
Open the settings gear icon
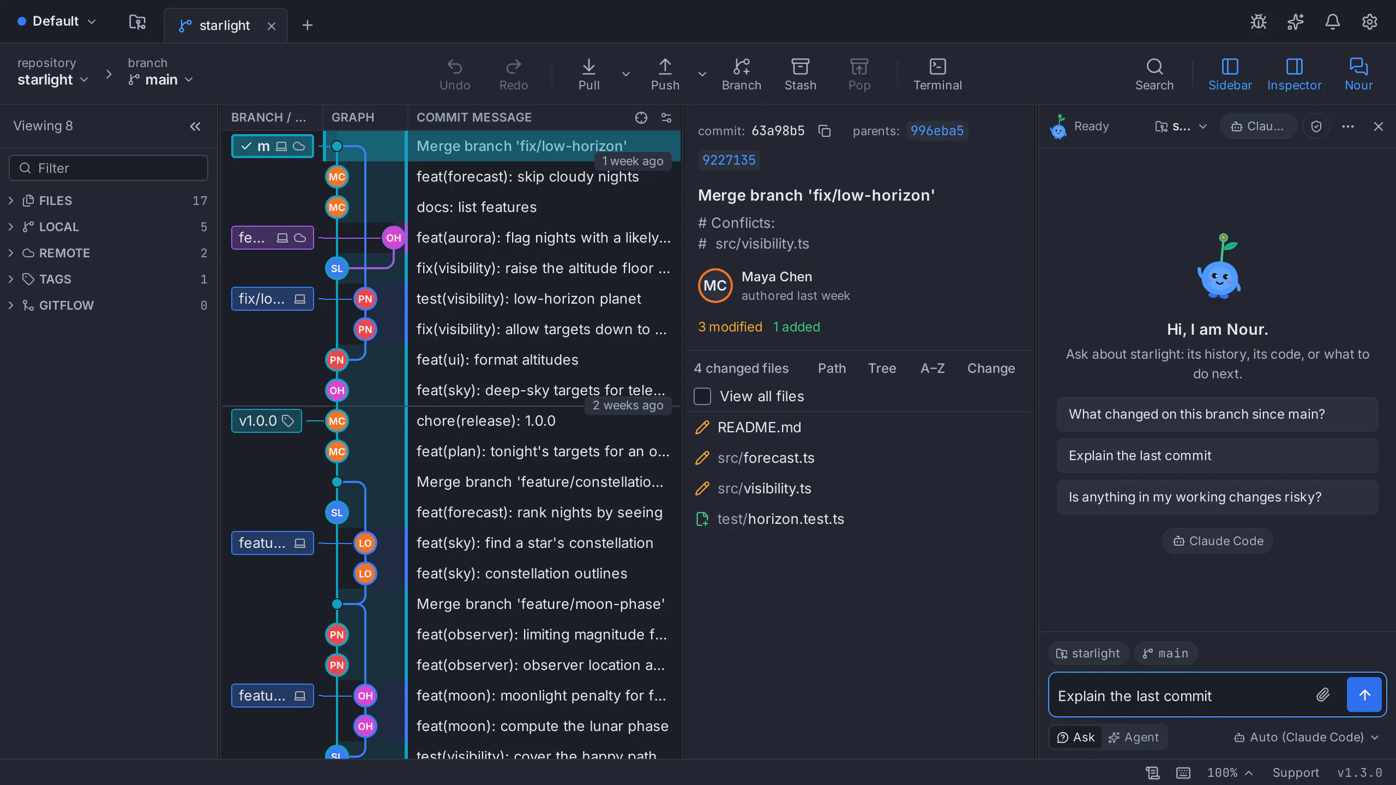(1370, 22)
